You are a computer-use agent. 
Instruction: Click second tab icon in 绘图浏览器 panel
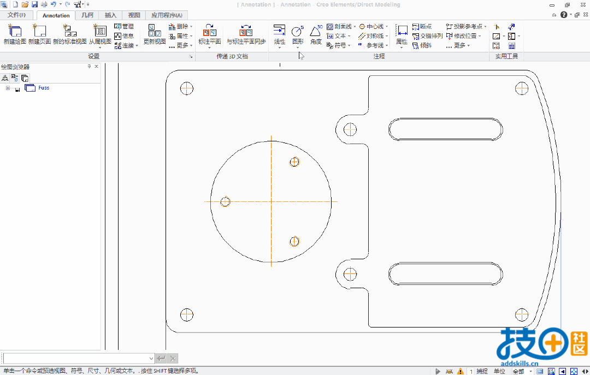coord(15,78)
